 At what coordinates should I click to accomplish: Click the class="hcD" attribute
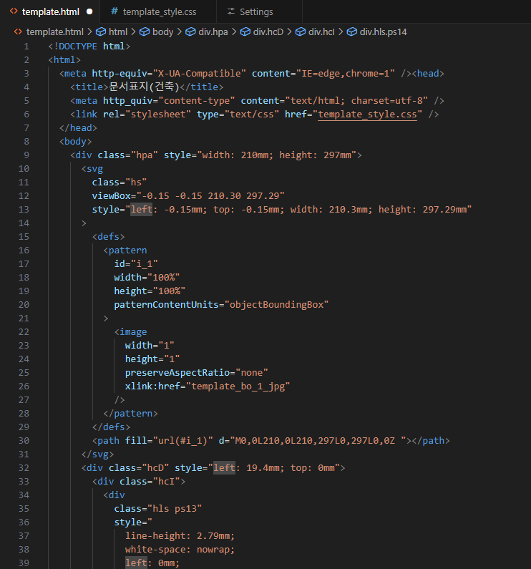click(x=139, y=468)
